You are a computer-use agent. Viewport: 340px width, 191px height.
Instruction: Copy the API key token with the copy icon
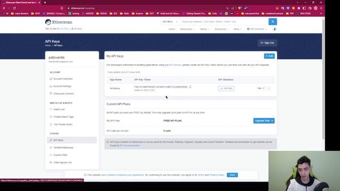tap(190, 87)
